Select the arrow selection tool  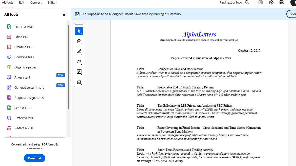pos(79,31)
